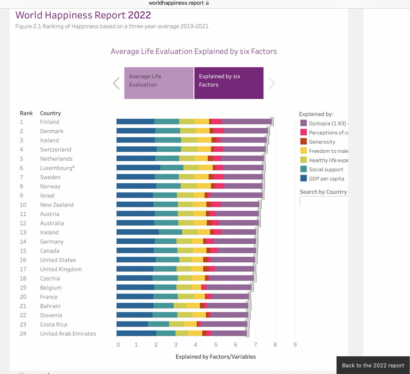Click Finland's blue GDP per capita bar segment

tap(135, 121)
